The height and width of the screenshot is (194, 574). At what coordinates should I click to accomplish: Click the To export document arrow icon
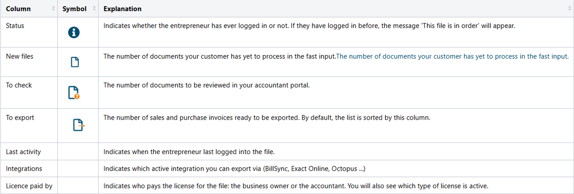coord(78,125)
